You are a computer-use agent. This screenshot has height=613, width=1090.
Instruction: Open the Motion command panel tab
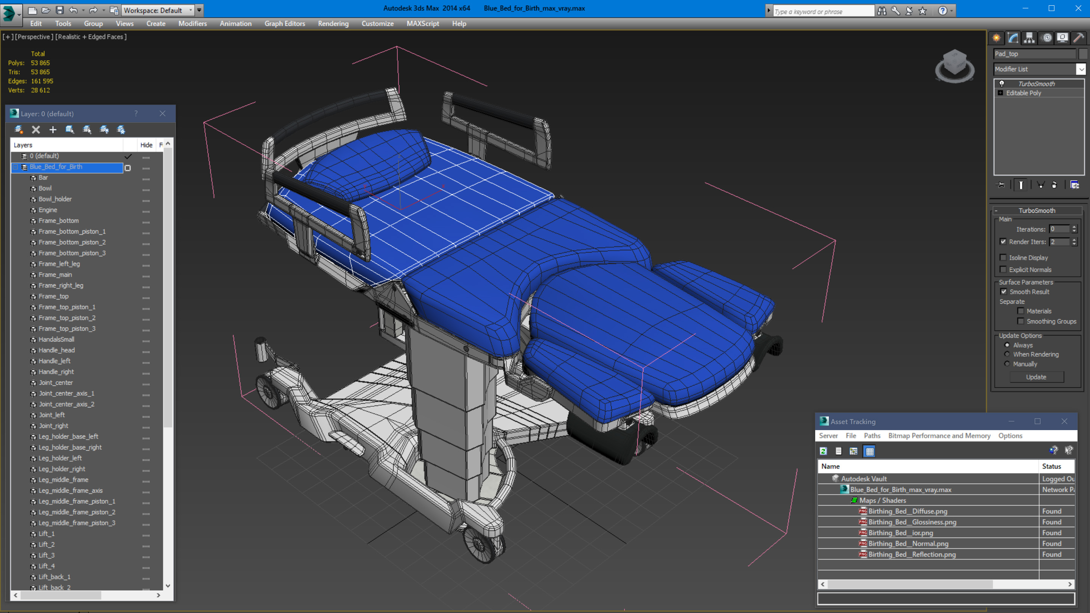point(1046,38)
